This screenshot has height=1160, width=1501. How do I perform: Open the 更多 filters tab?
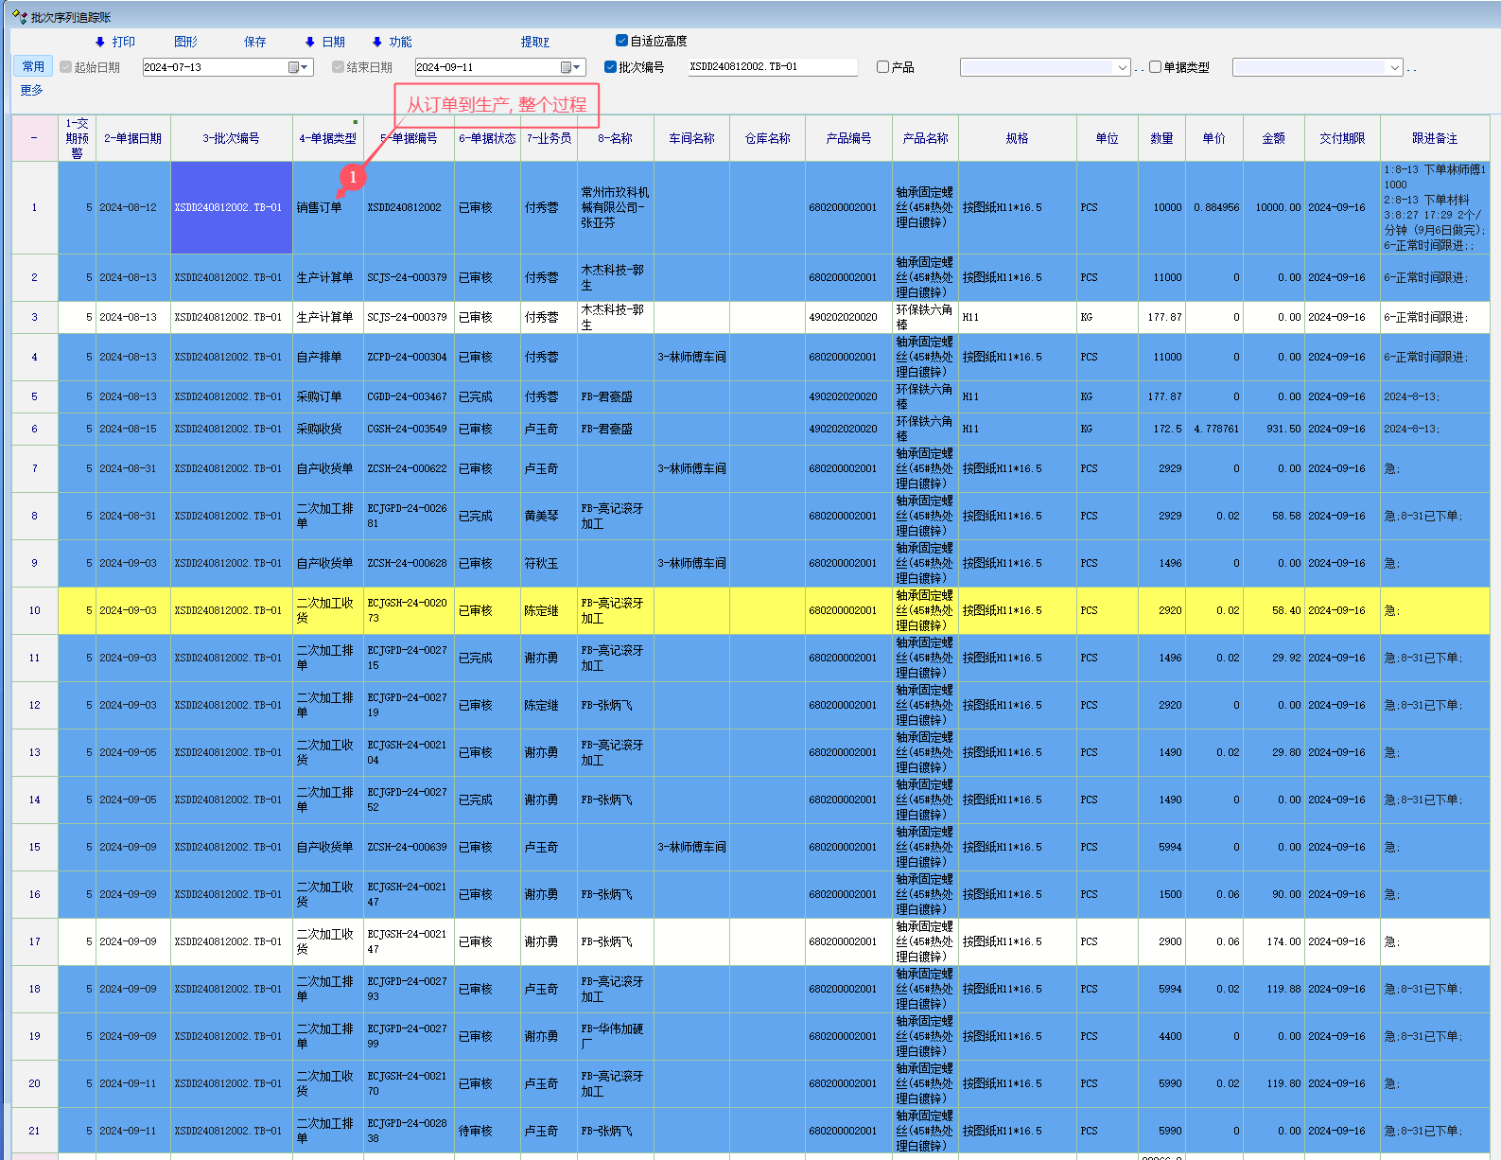(31, 90)
